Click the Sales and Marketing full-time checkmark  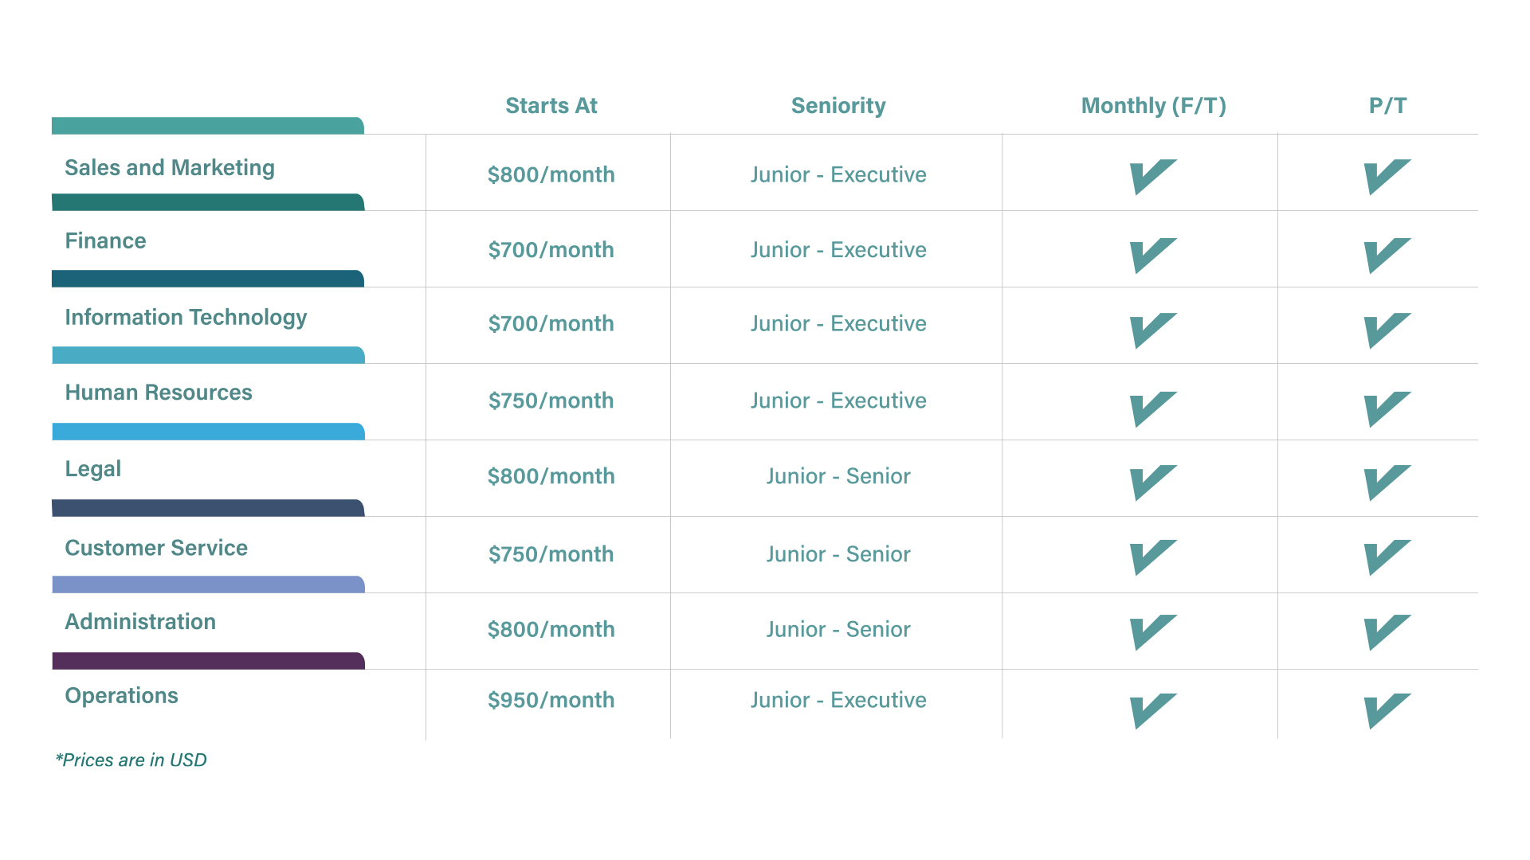[x=1152, y=176]
